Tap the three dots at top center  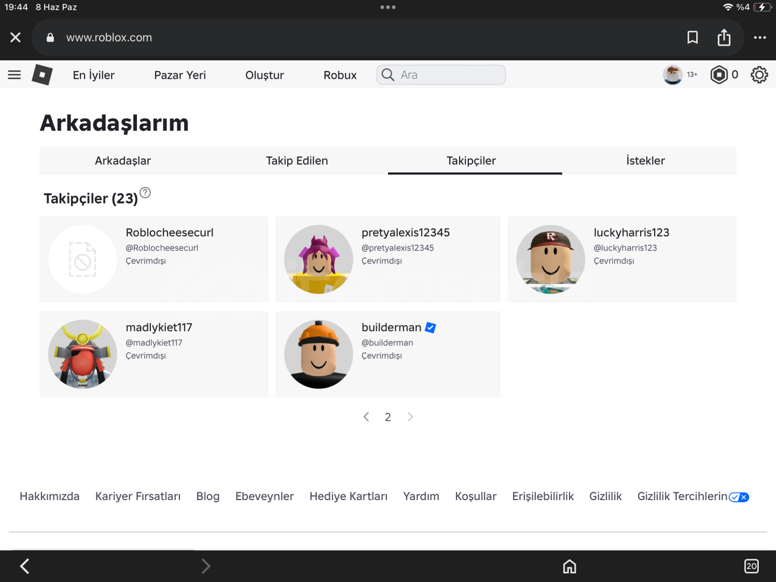tap(388, 7)
